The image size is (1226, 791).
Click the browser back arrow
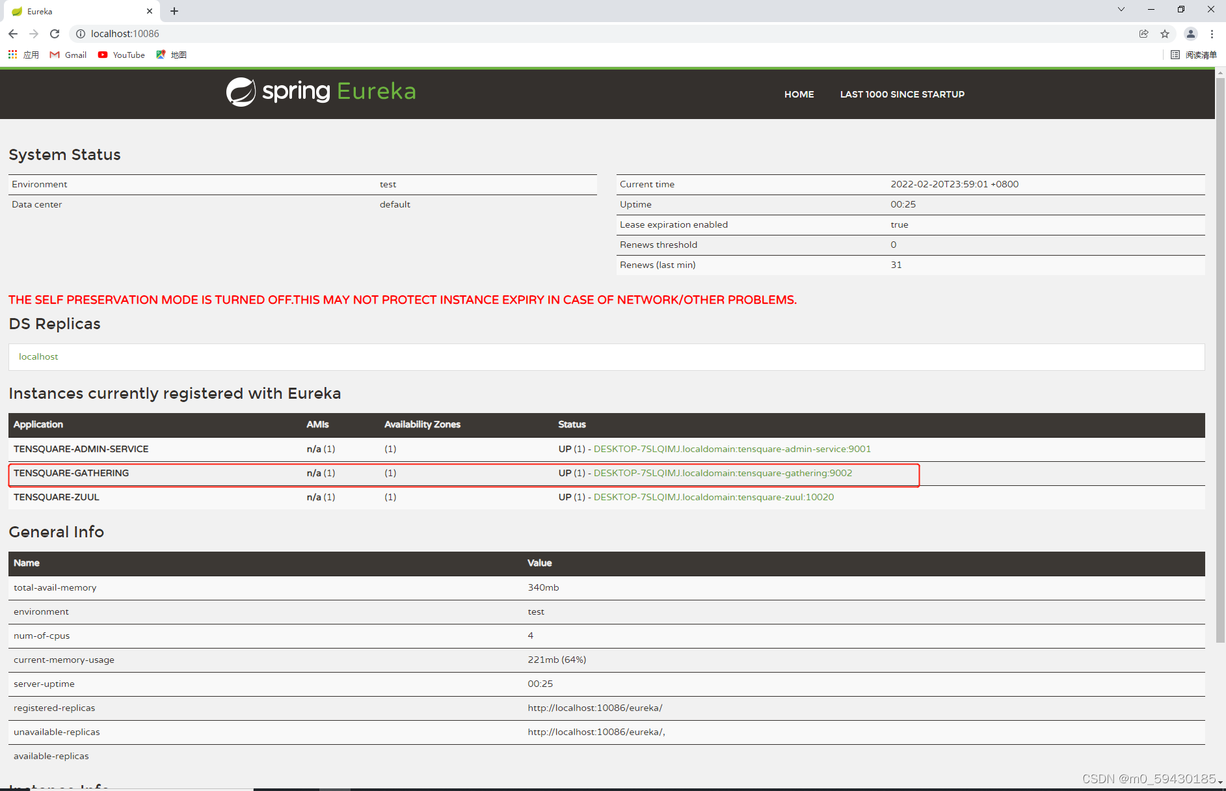click(13, 34)
